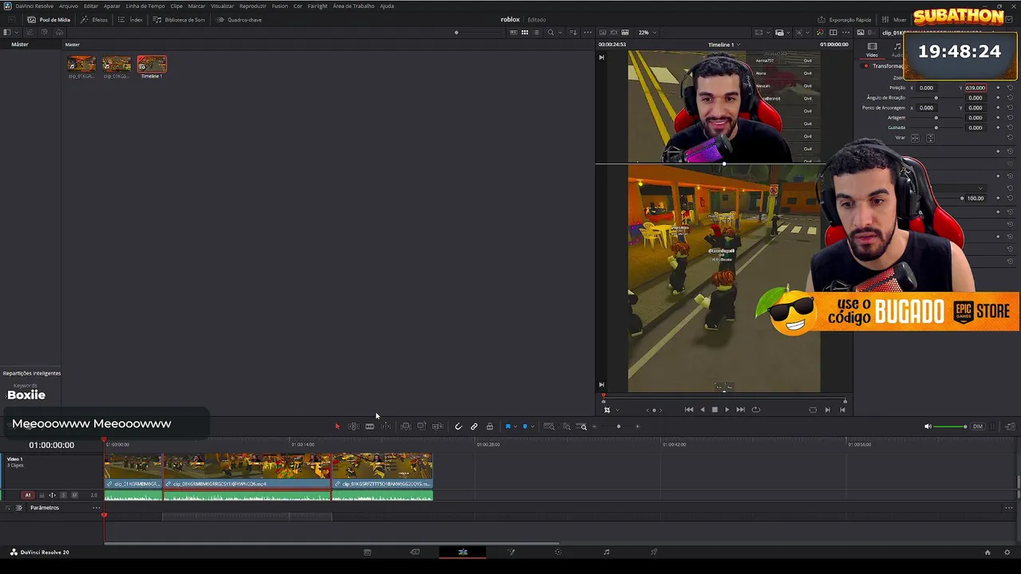Open the Reproduzir menu
Image resolution: width=1021 pixels, height=574 pixels.
point(253,6)
